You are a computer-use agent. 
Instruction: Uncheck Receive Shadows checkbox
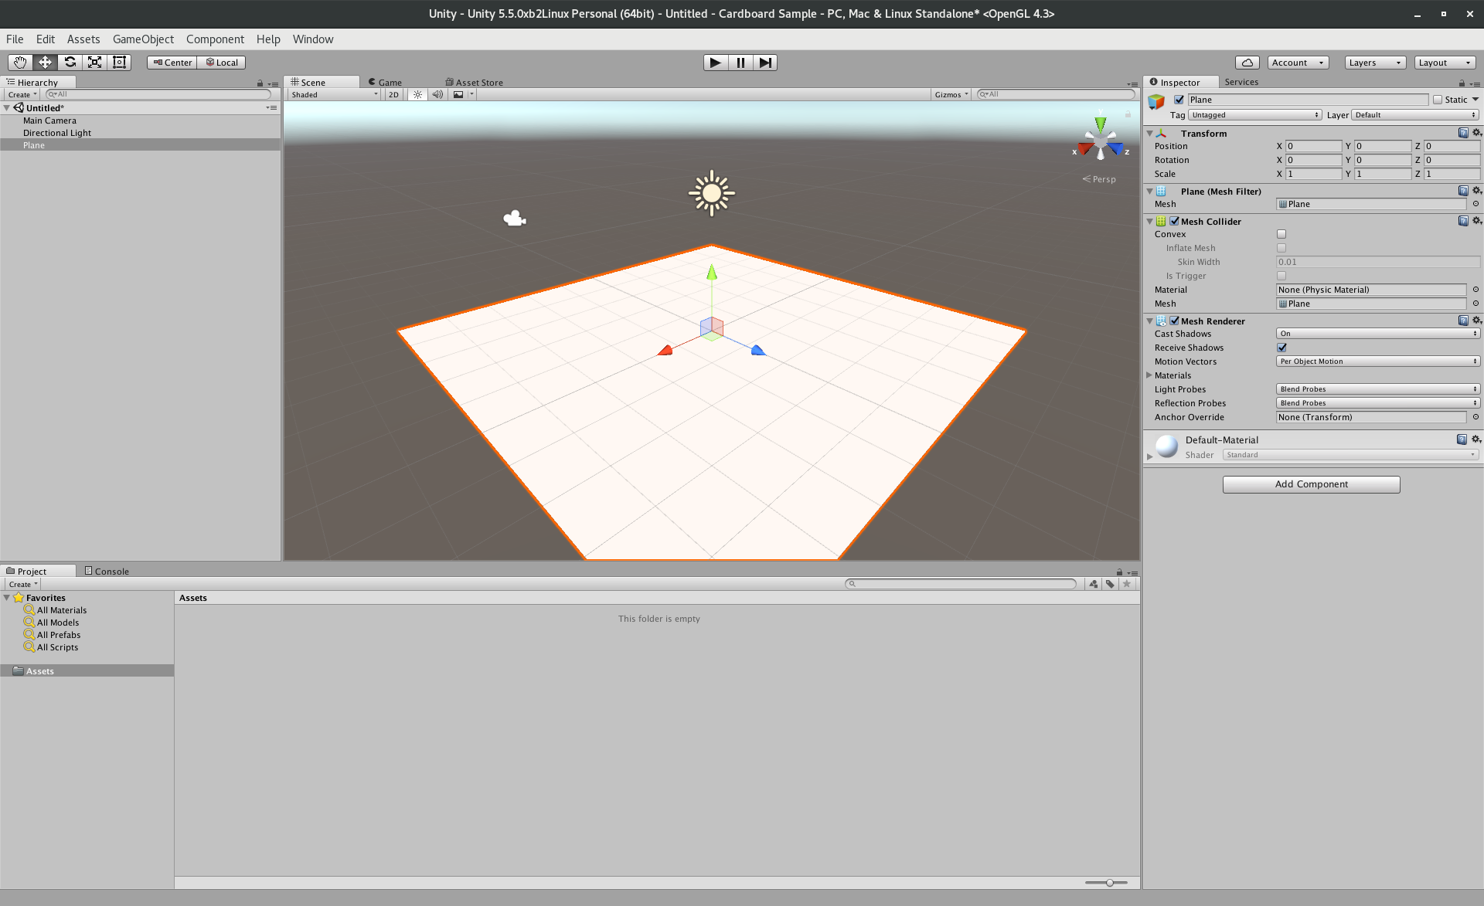[1281, 348]
